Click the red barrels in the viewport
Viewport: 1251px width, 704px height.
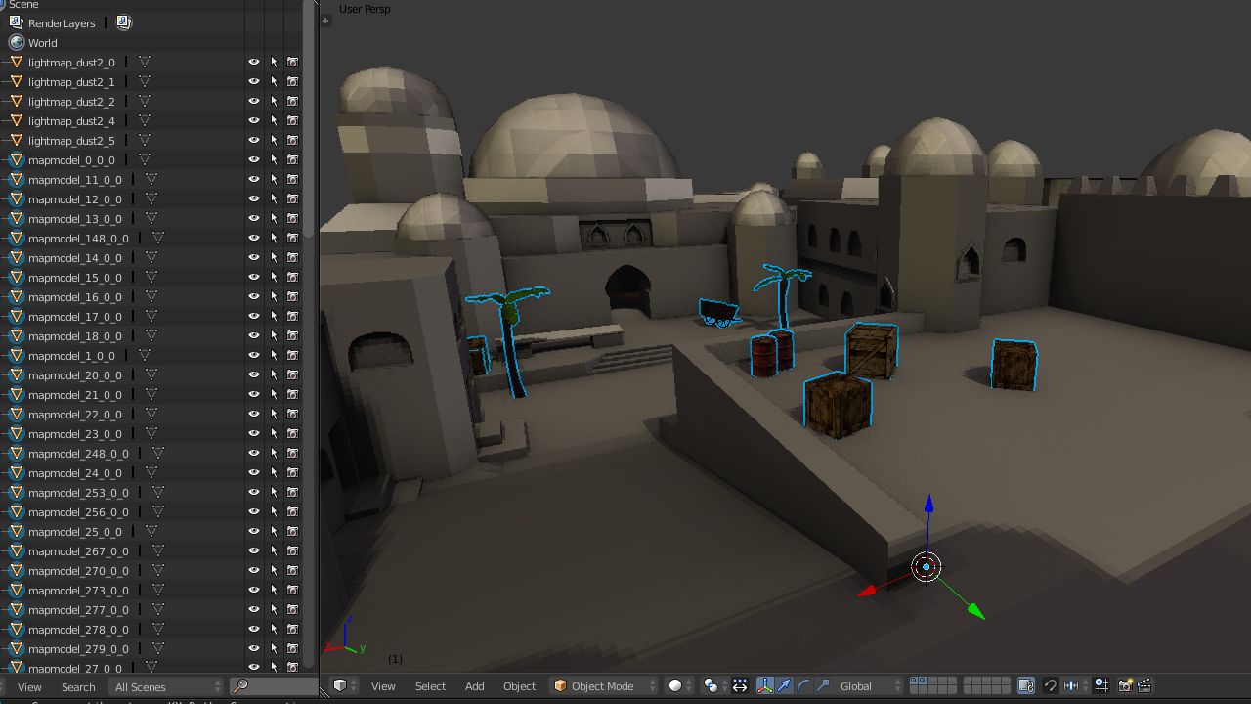(771, 354)
